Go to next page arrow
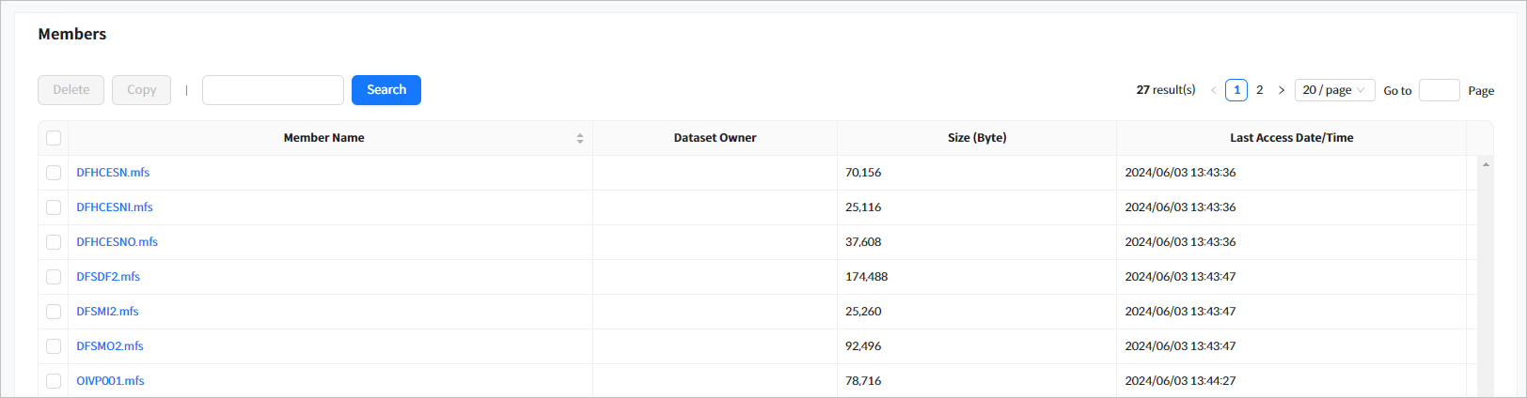1527x398 pixels. (1281, 90)
